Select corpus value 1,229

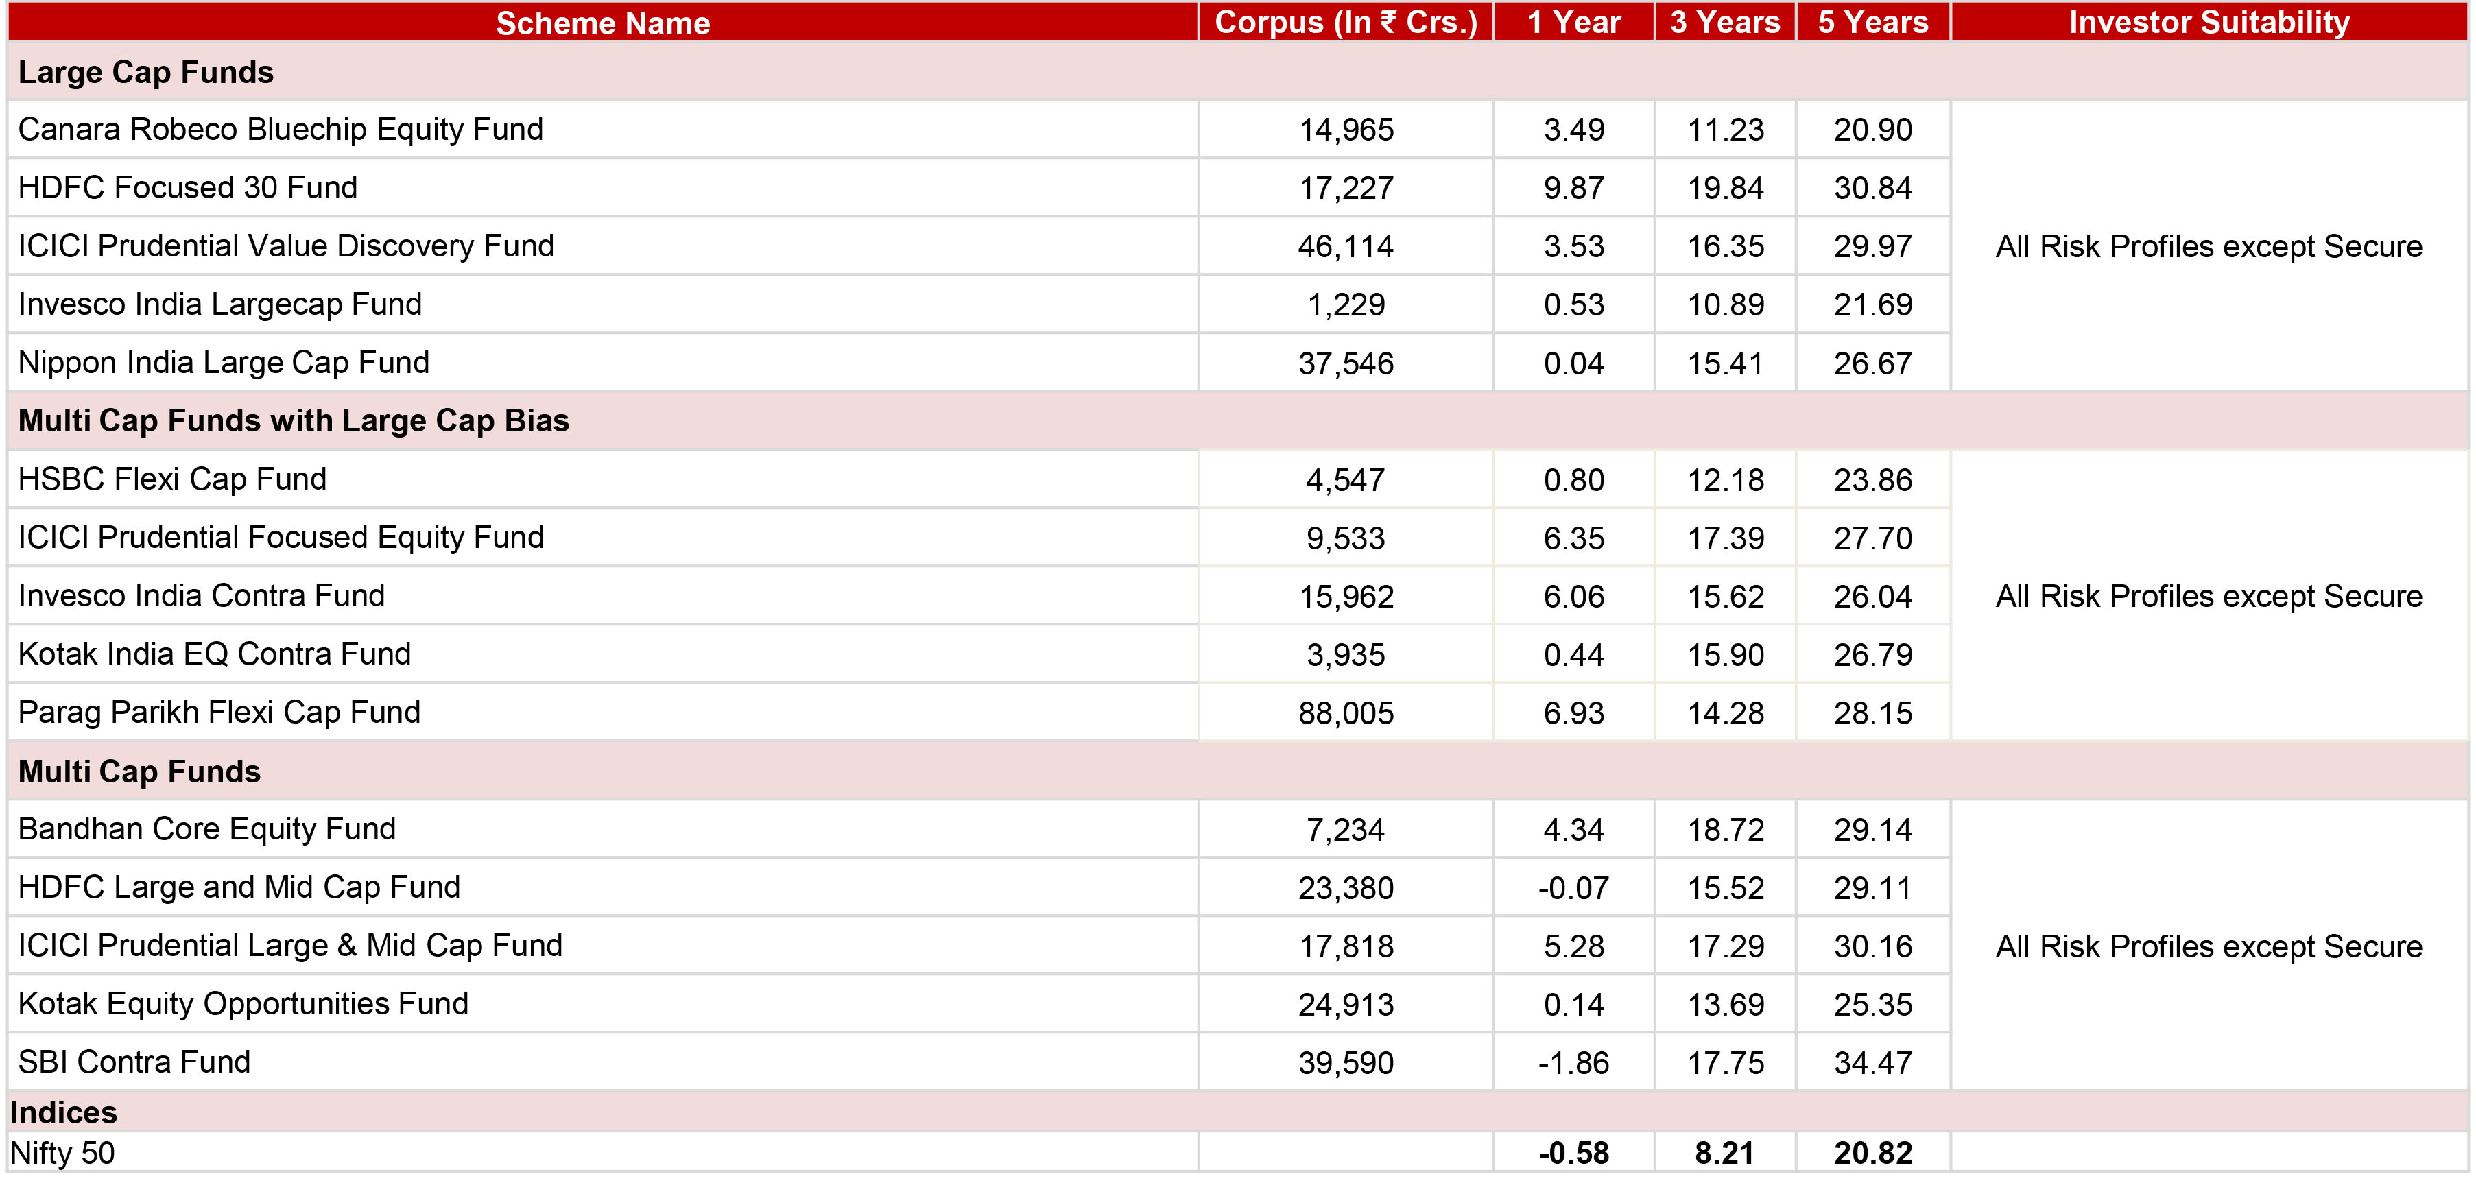tap(1346, 304)
